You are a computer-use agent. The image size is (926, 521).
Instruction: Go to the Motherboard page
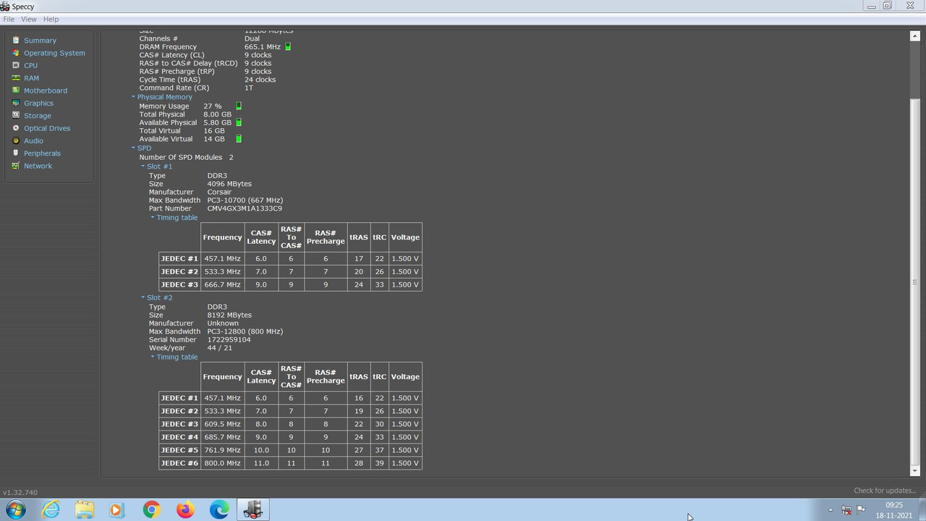46,90
